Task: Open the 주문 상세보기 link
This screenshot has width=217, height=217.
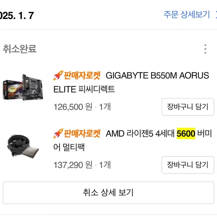Action: click(187, 15)
